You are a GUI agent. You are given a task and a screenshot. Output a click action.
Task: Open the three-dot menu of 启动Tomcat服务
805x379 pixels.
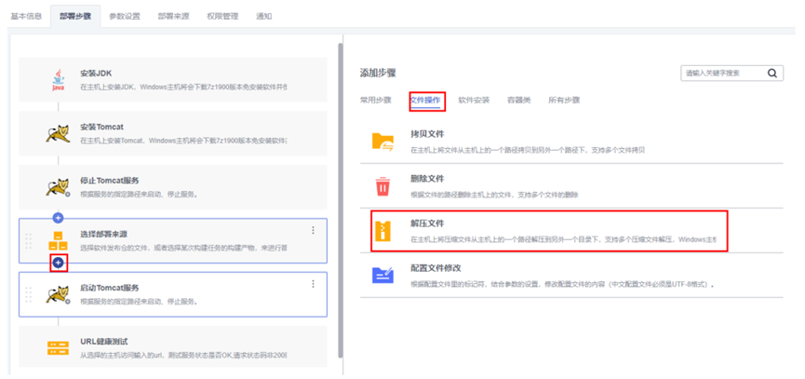314,284
